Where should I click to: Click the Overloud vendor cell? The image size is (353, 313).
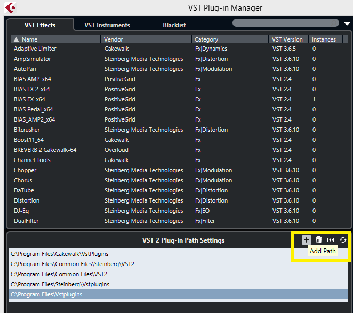(x=116, y=150)
